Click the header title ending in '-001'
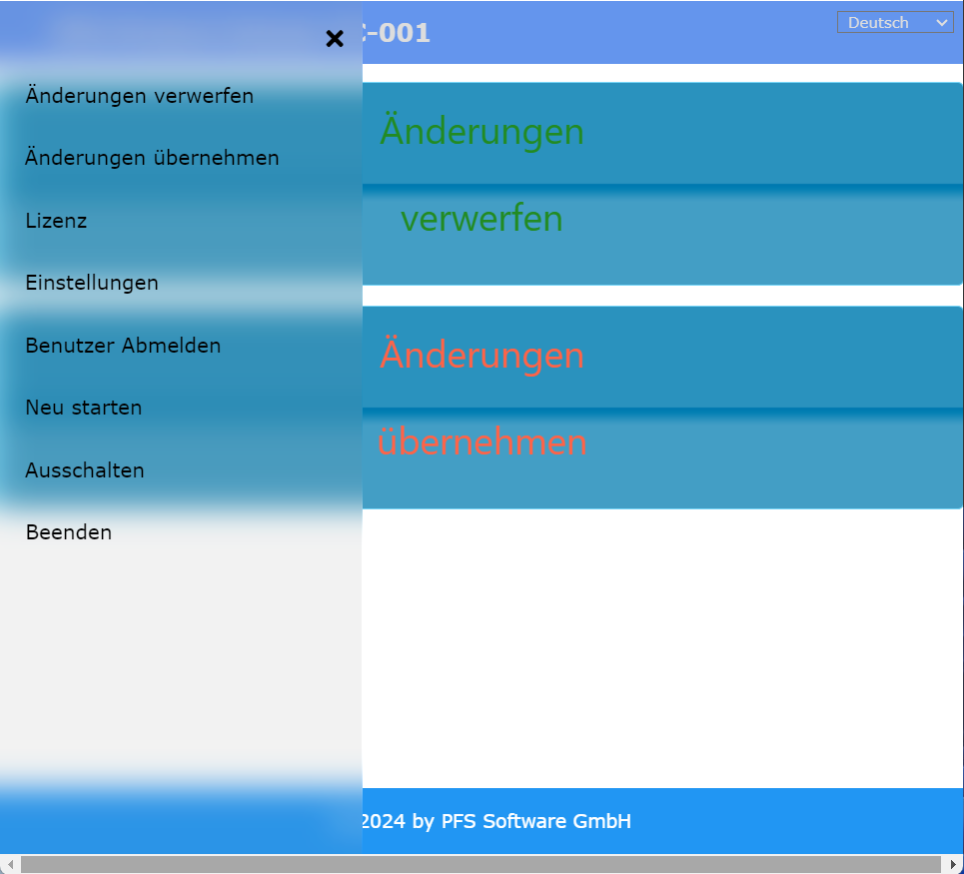964x874 pixels. pyautogui.click(x=398, y=33)
